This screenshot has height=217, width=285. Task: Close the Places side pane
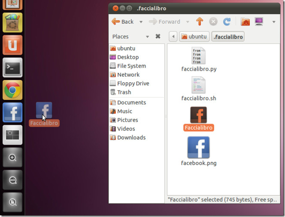[158, 37]
